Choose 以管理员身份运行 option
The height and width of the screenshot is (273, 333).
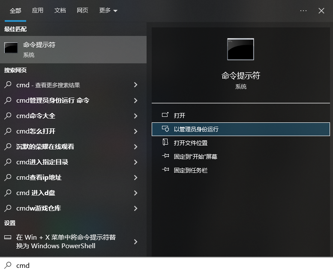pos(240,129)
